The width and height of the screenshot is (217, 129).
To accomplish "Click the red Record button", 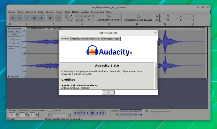I will [50, 18].
